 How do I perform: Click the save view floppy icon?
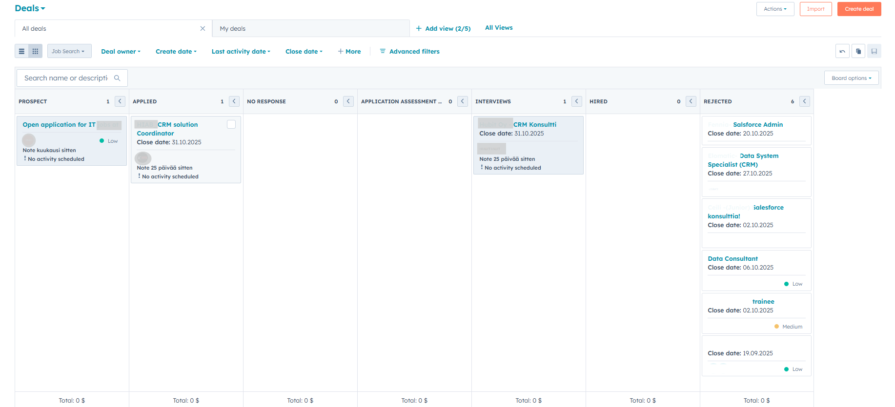pyautogui.click(x=874, y=51)
